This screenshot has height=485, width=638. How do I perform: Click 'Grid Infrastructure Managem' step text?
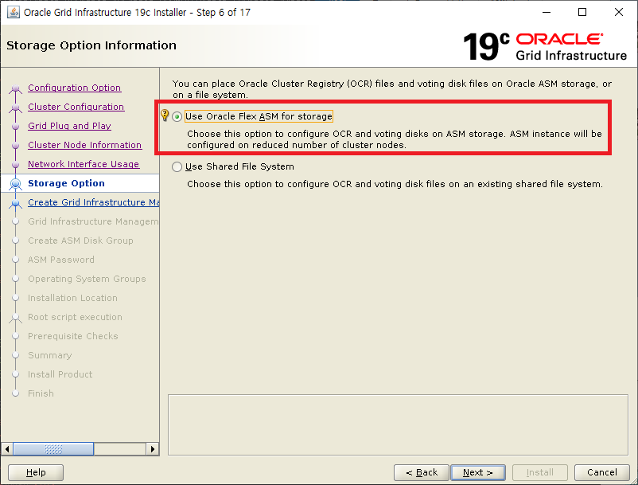[x=93, y=221]
